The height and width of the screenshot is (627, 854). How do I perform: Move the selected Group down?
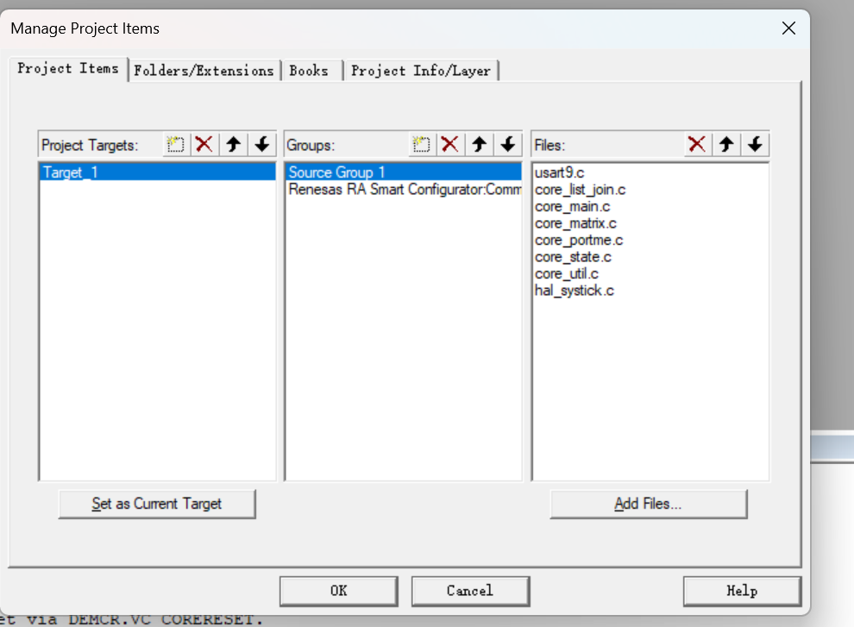click(508, 145)
